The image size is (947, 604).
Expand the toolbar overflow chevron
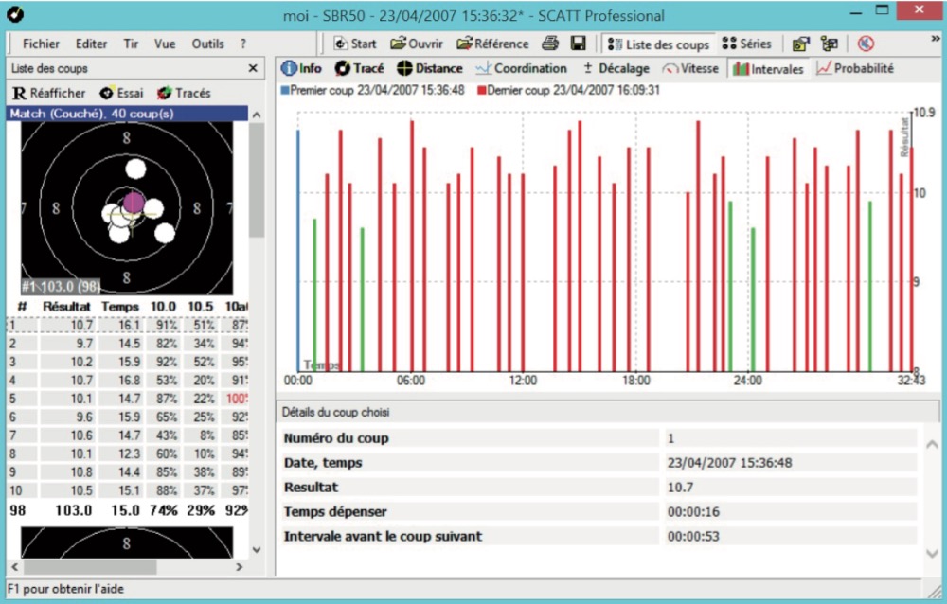pos(936,39)
